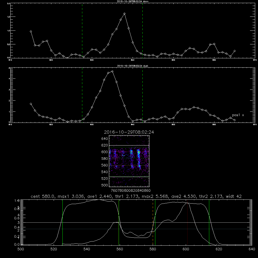258x258 pixels.
Task: Click heatmap y-axis label 600
Action: tap(105, 152)
